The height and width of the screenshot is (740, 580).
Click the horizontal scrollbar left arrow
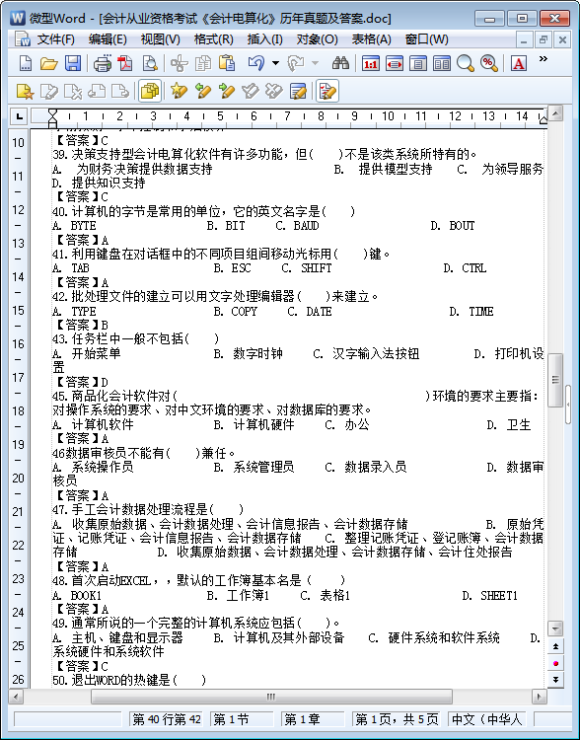(16, 697)
